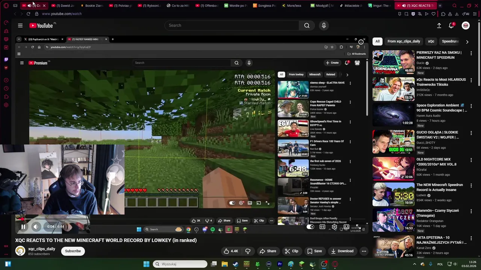Image resolution: width=481 pixels, height=270 pixels.
Task: Open the YouTube guide hamburger menu
Action: click(x=20, y=25)
